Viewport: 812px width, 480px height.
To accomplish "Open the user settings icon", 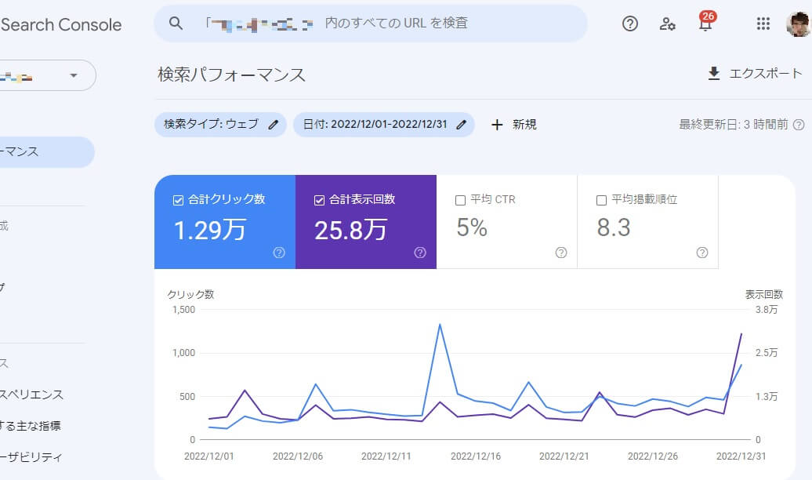I will (667, 24).
